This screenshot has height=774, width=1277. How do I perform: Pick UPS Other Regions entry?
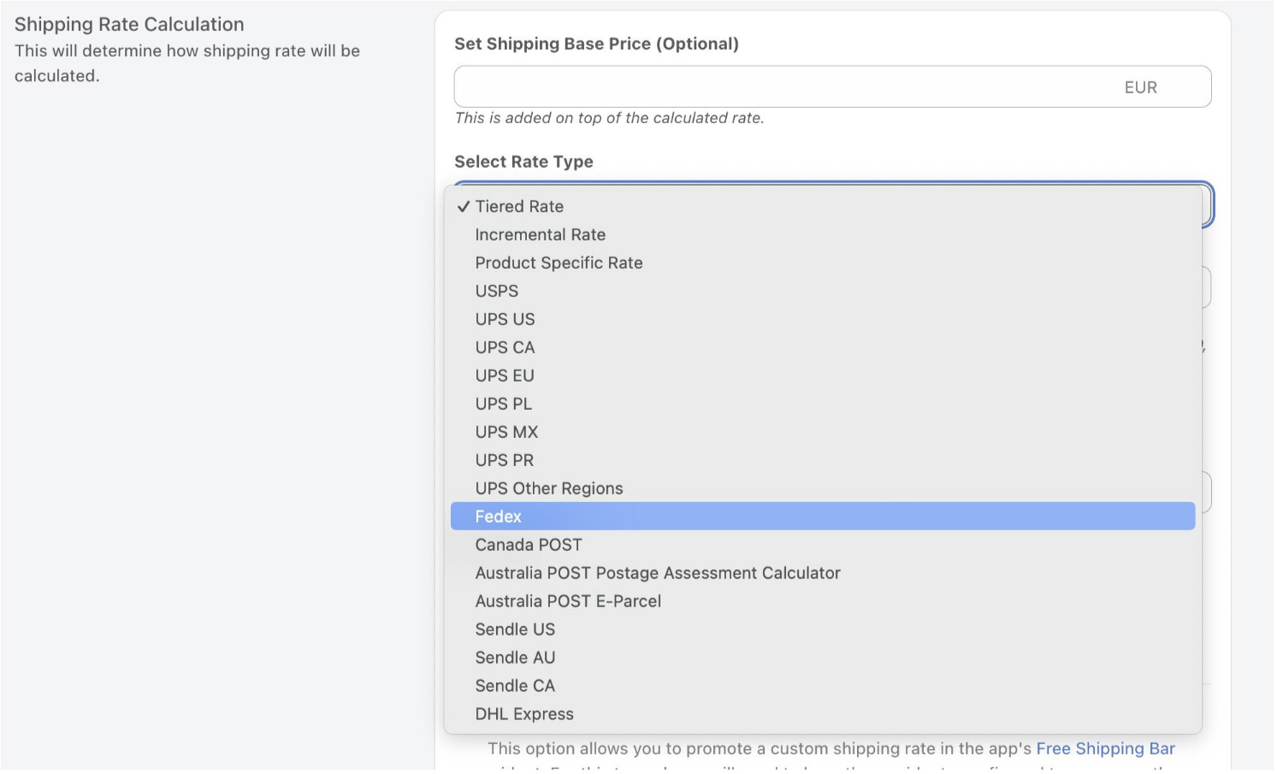823,488
